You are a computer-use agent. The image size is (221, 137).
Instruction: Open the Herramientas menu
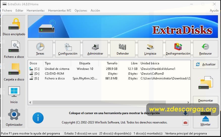coord(36,11)
